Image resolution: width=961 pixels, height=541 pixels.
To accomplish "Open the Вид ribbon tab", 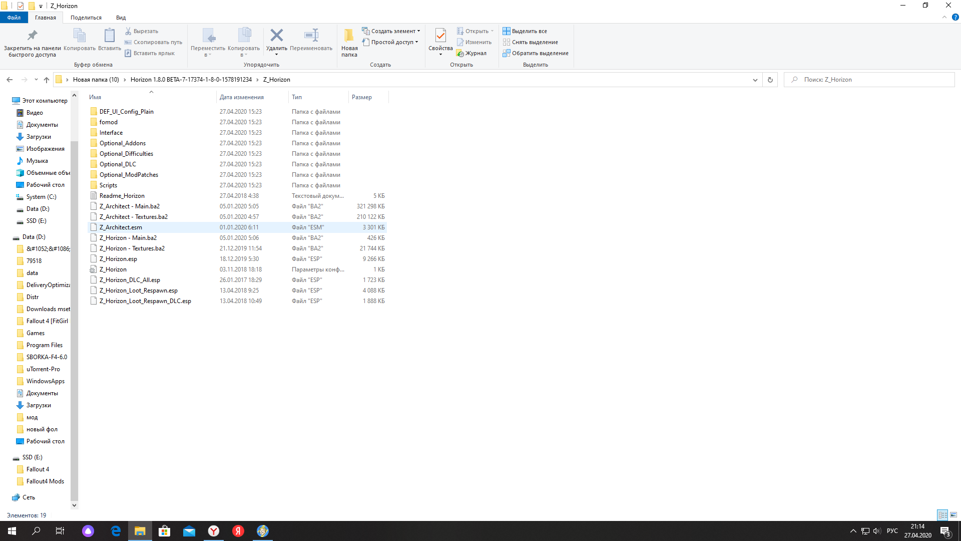I will (121, 18).
